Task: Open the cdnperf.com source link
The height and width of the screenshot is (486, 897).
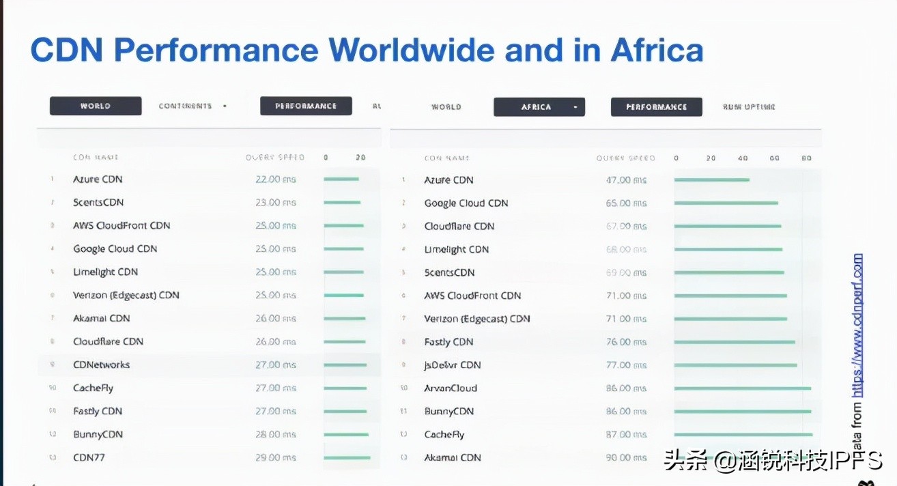Action: (x=858, y=326)
